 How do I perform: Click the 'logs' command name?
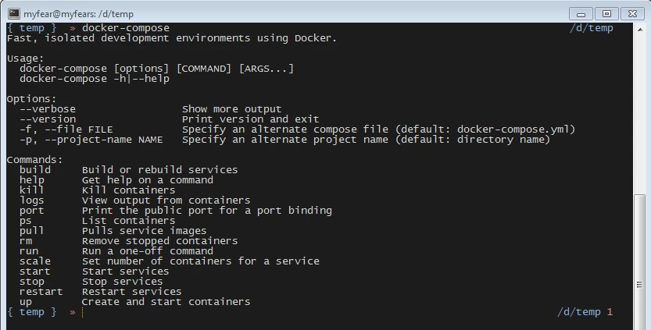(x=32, y=200)
